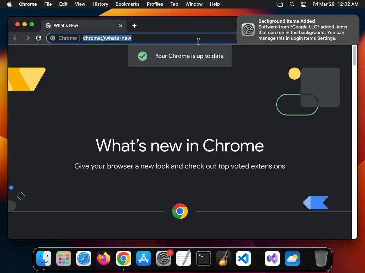Click the green full-screen window button
365x273 pixels.
pos(32,24)
